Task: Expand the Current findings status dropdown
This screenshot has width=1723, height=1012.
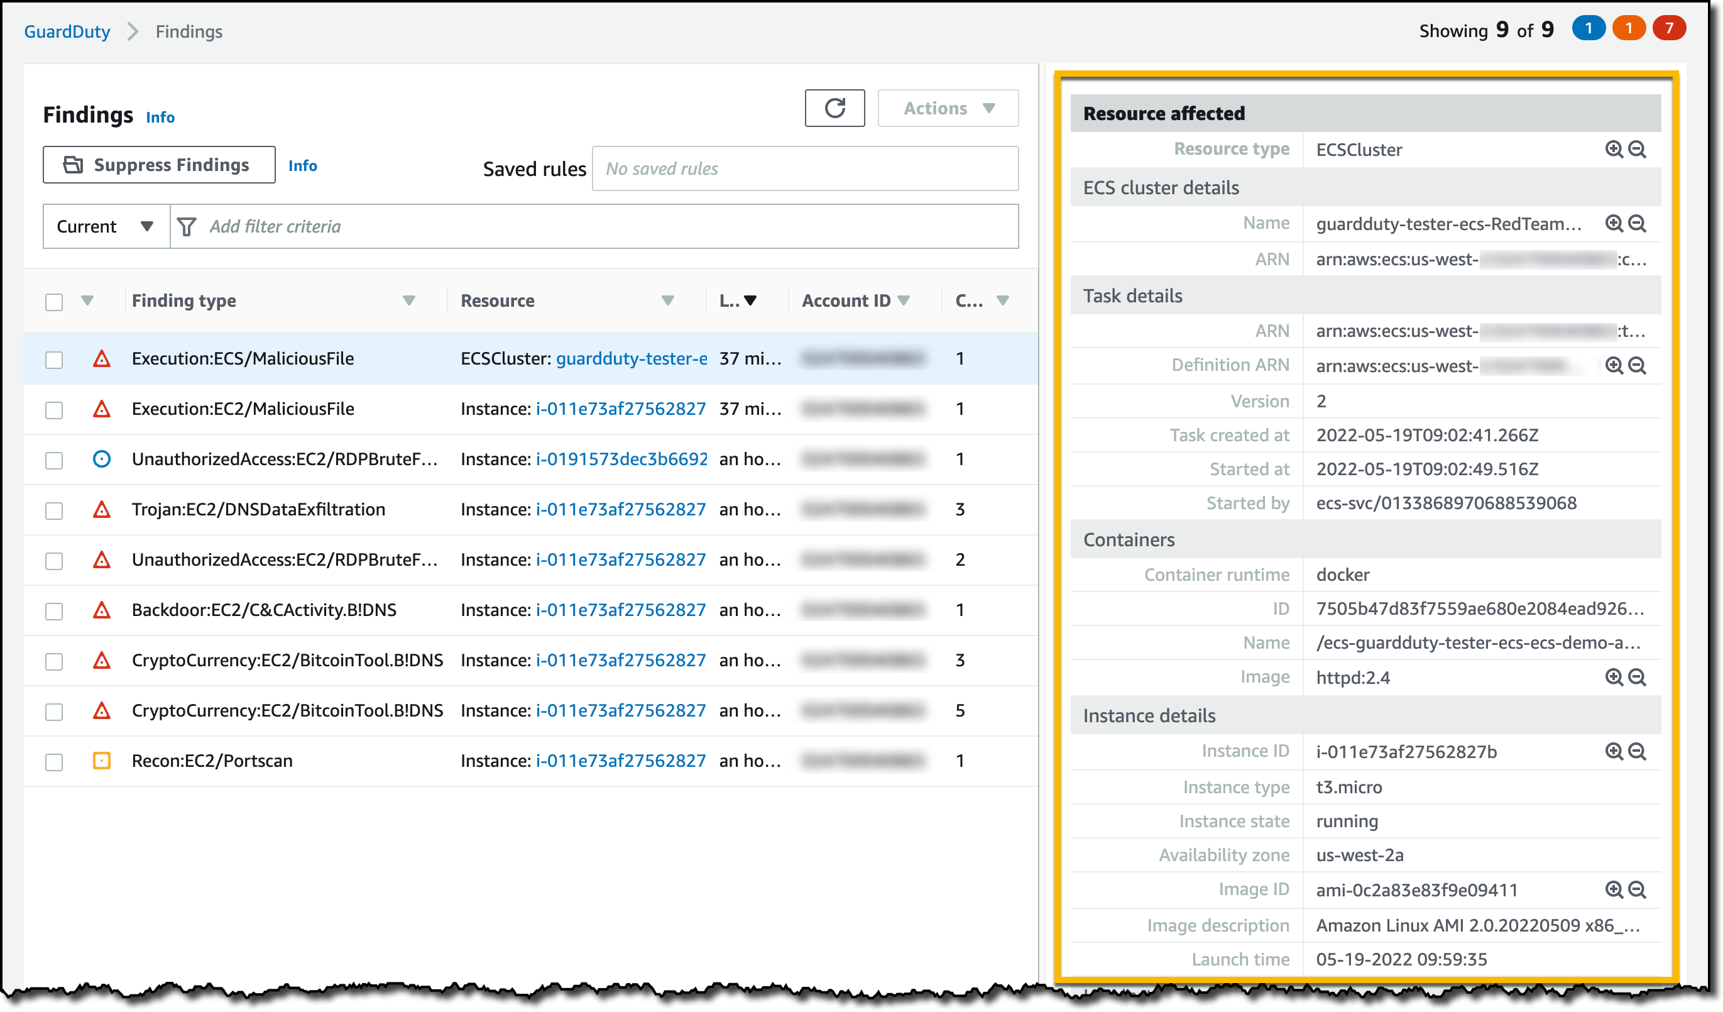Action: coord(106,226)
